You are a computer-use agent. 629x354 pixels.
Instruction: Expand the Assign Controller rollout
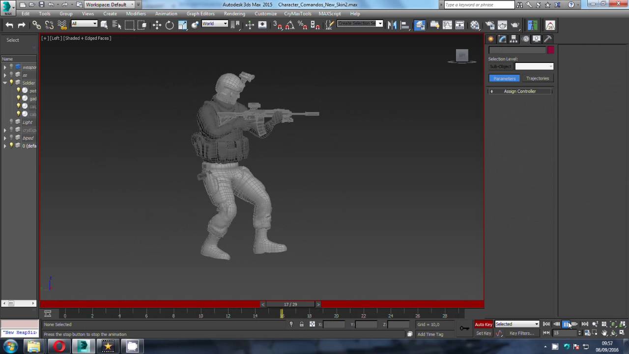520,91
